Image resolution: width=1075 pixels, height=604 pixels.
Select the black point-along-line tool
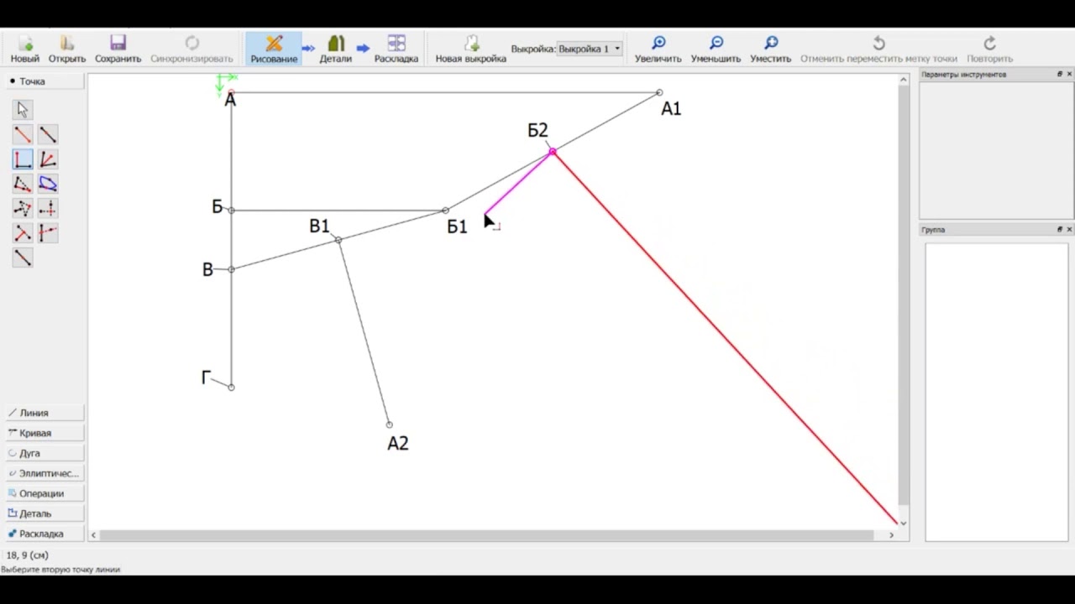(x=47, y=134)
